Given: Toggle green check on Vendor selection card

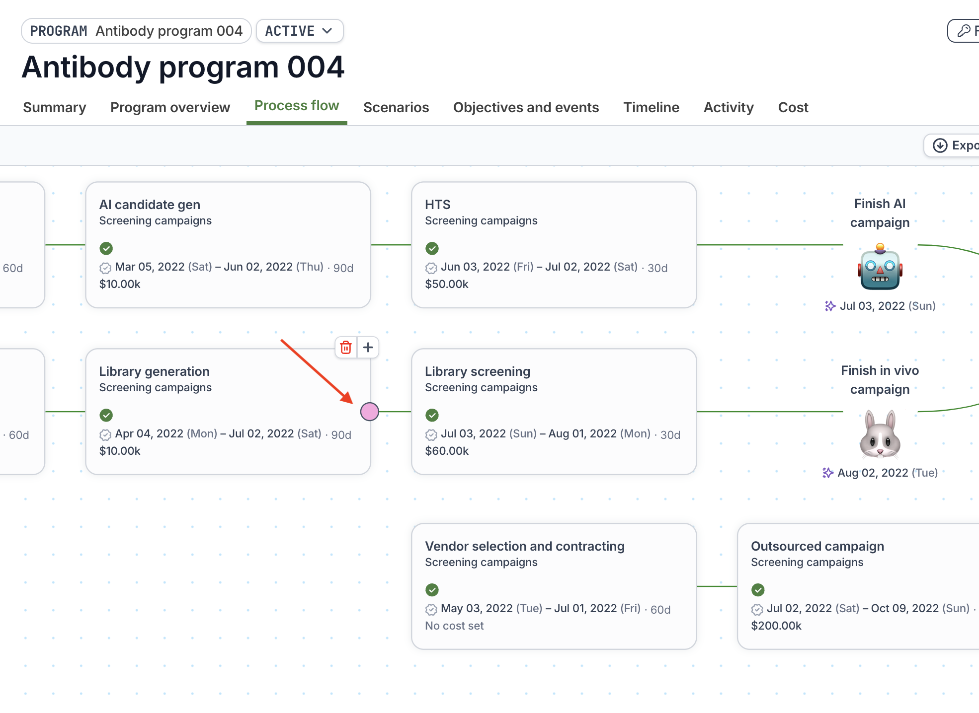Looking at the screenshot, I should coord(432,590).
